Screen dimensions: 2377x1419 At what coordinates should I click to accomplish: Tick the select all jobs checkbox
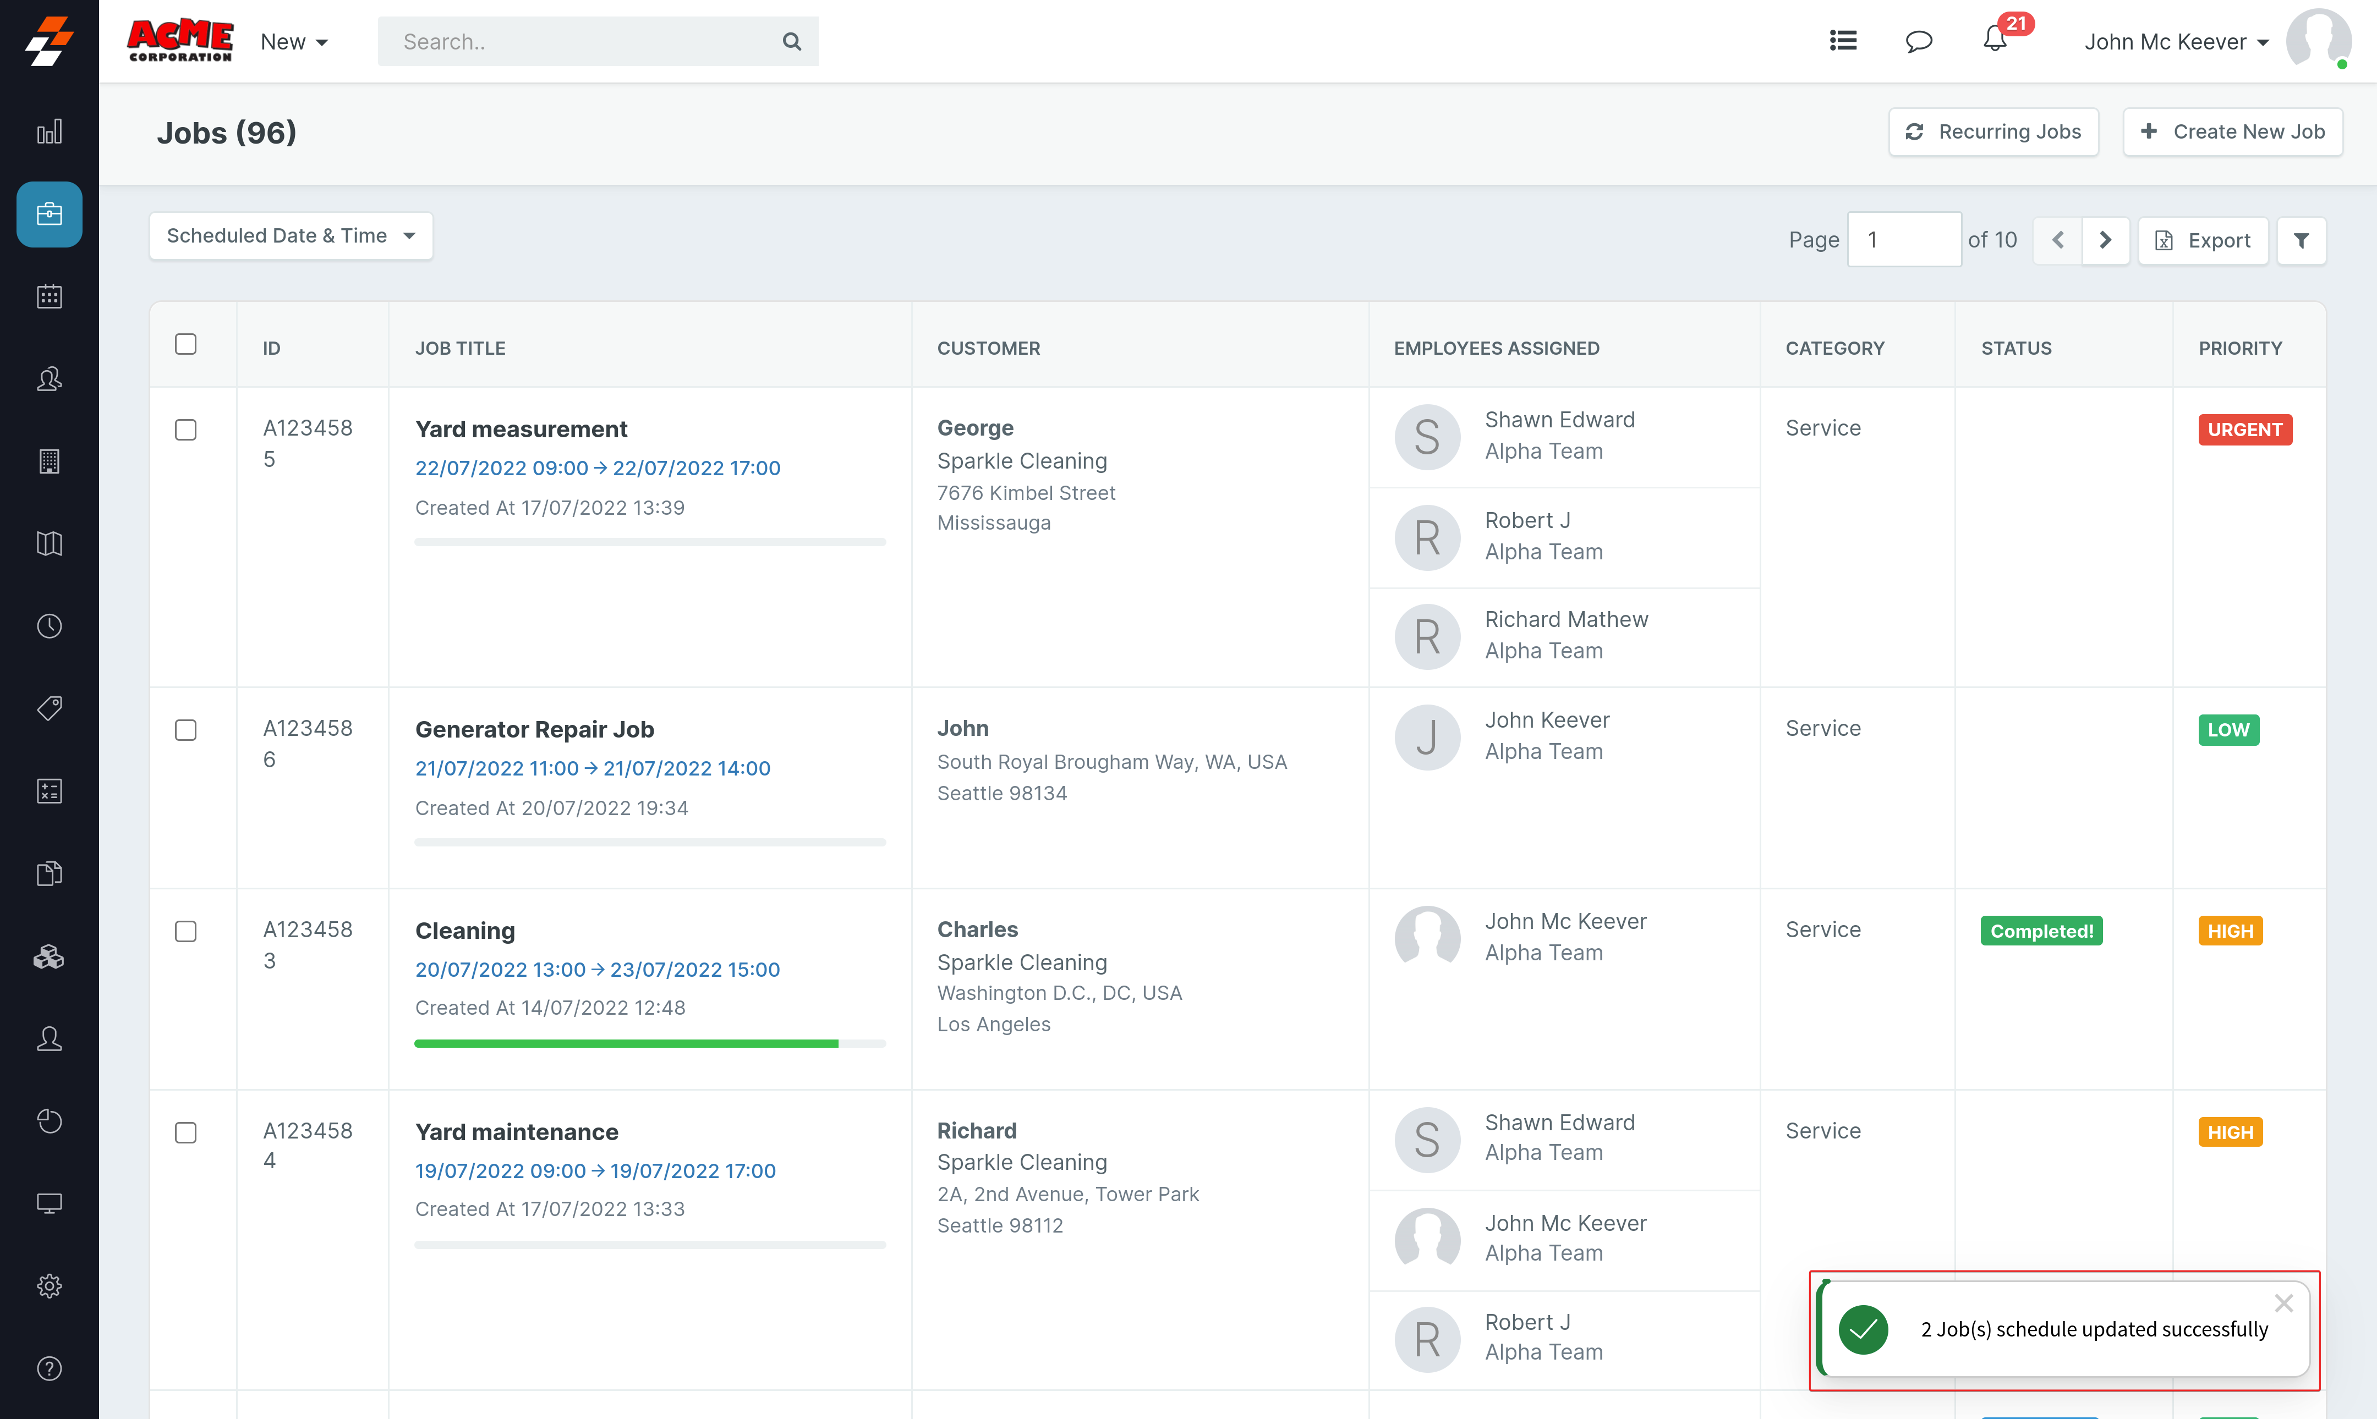pos(185,344)
